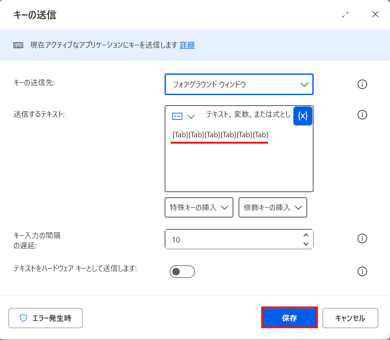Expand the 修飾キーの挿入 dropdown
The image size is (390, 340).
pyautogui.click(x=273, y=207)
